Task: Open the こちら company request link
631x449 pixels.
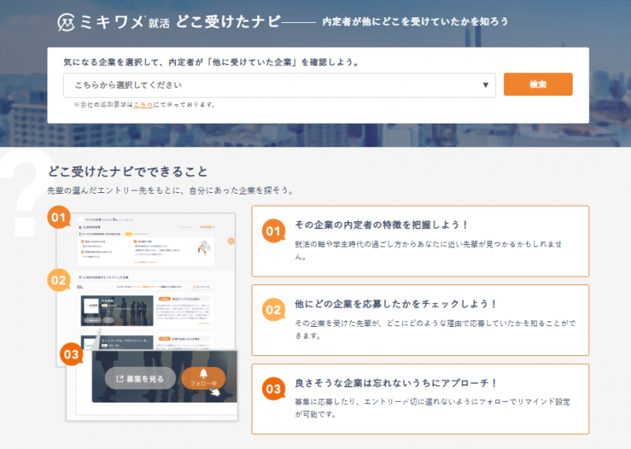Action: click(144, 105)
